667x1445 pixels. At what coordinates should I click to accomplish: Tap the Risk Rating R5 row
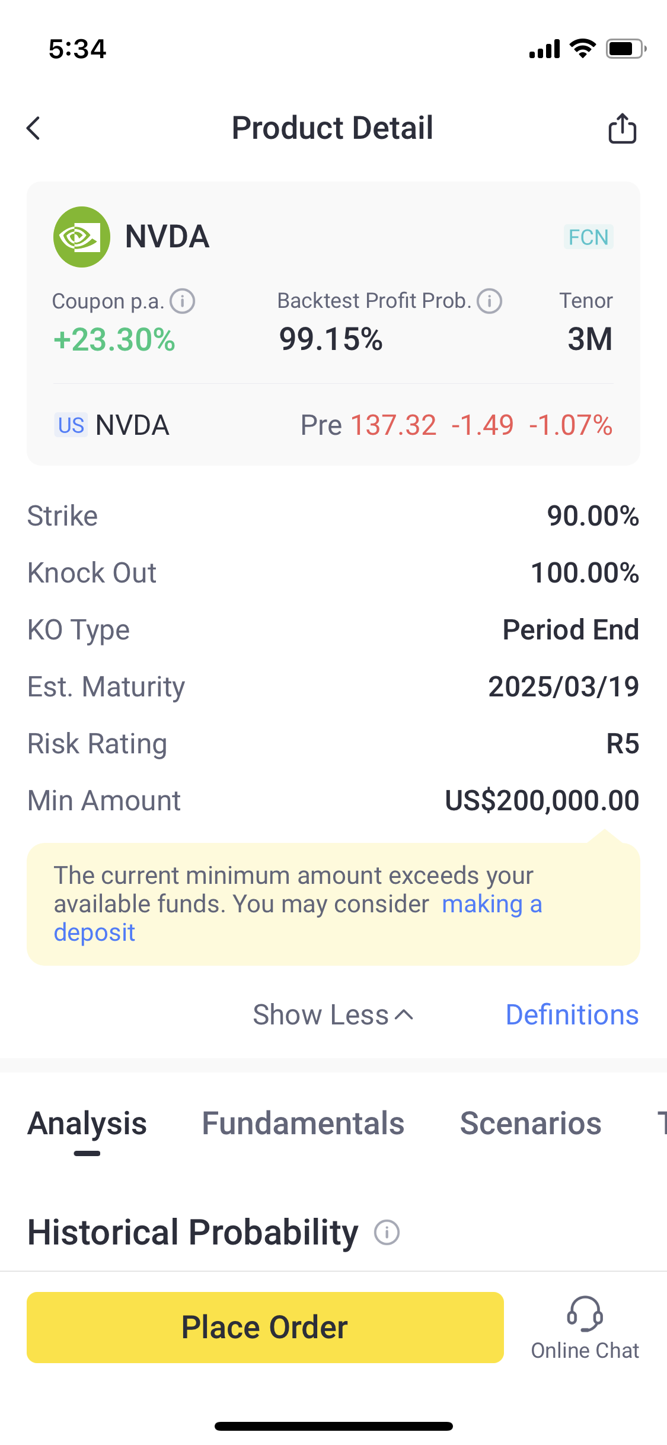(x=333, y=744)
